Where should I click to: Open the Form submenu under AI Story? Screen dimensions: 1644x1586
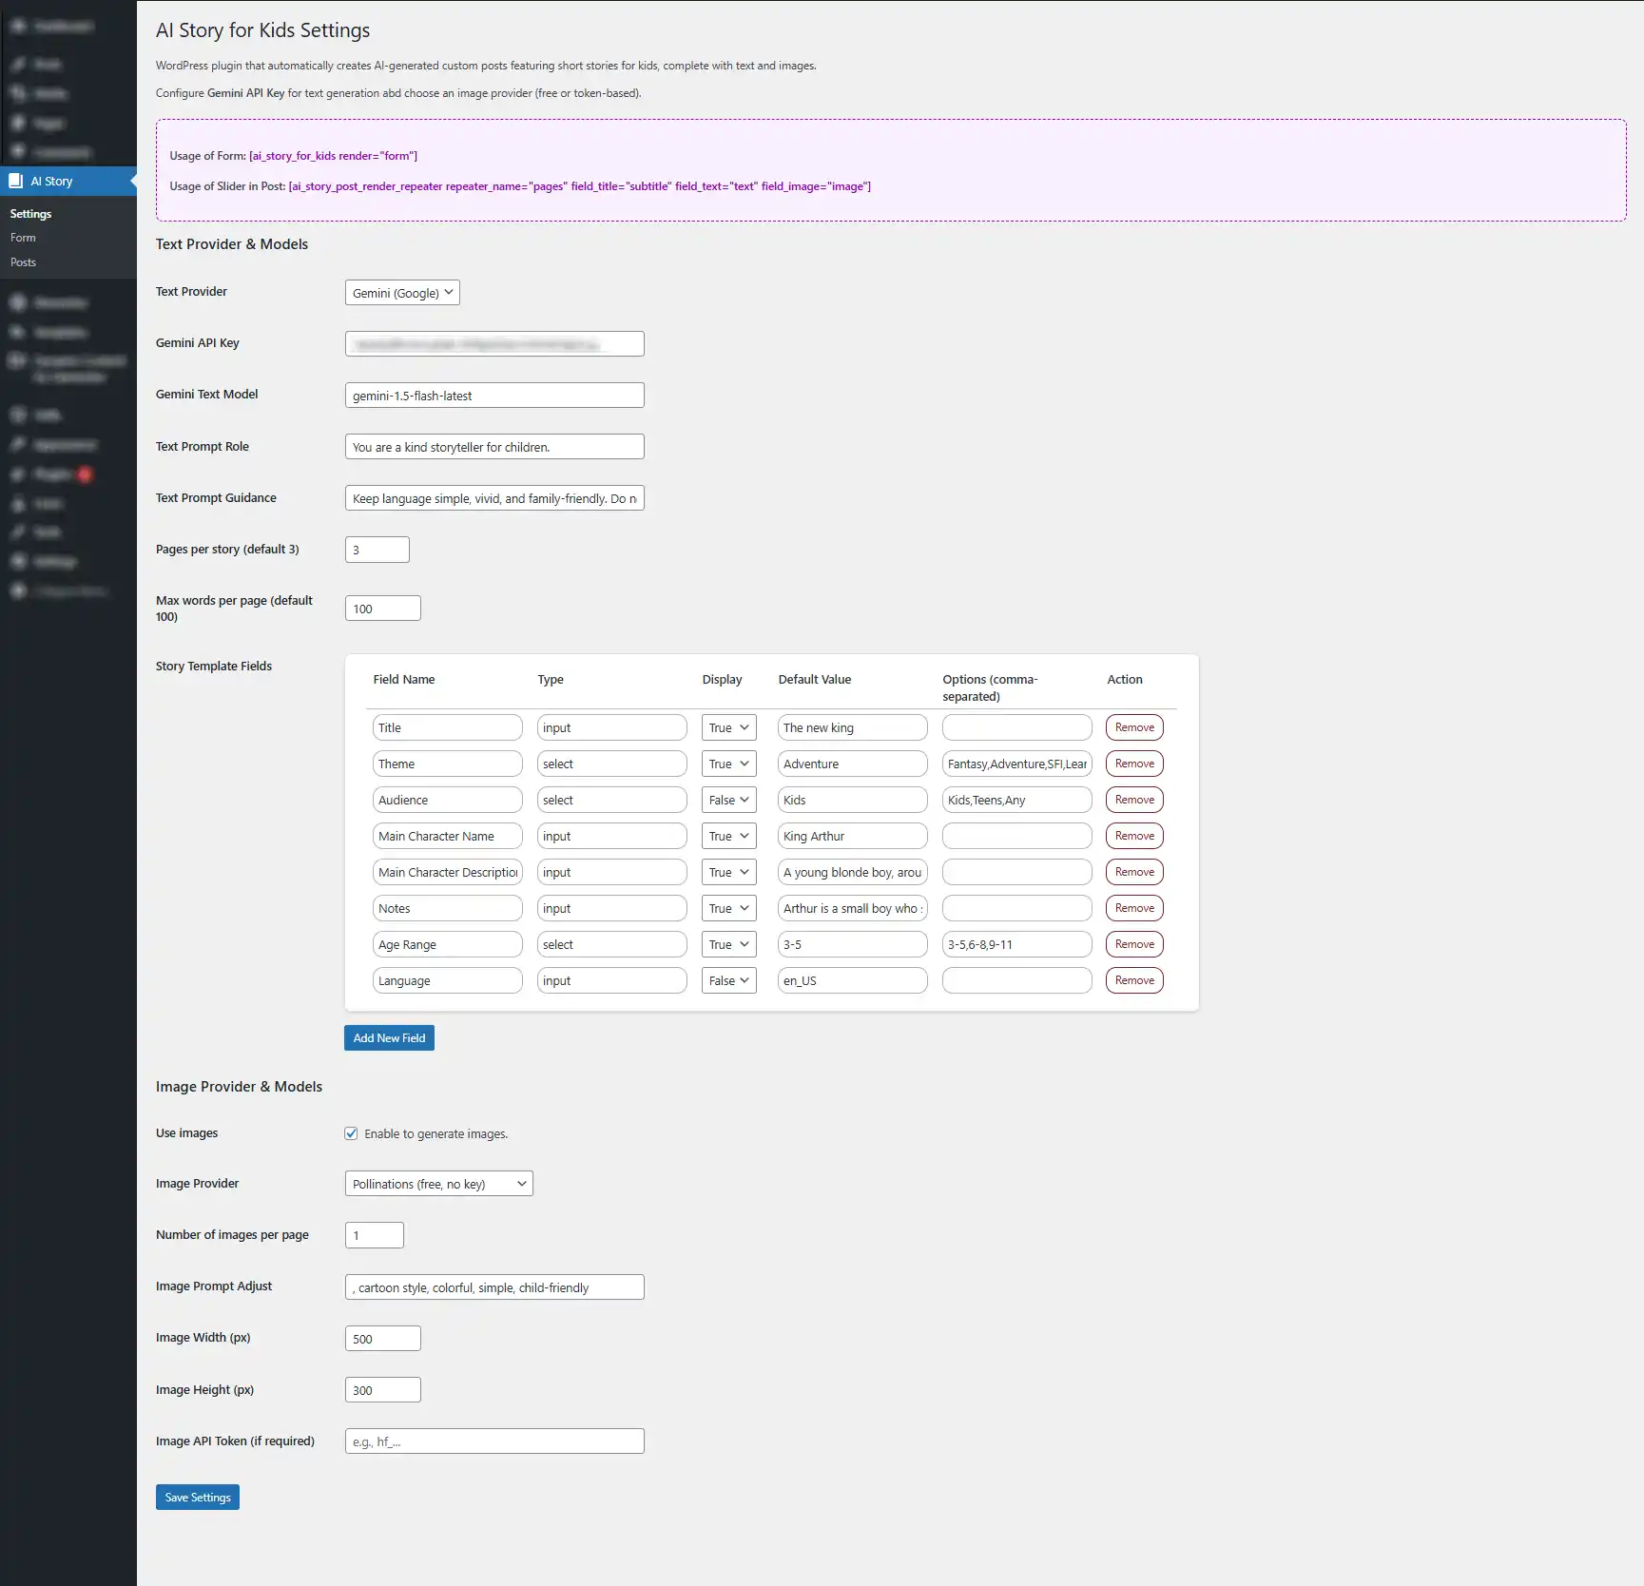click(x=23, y=237)
